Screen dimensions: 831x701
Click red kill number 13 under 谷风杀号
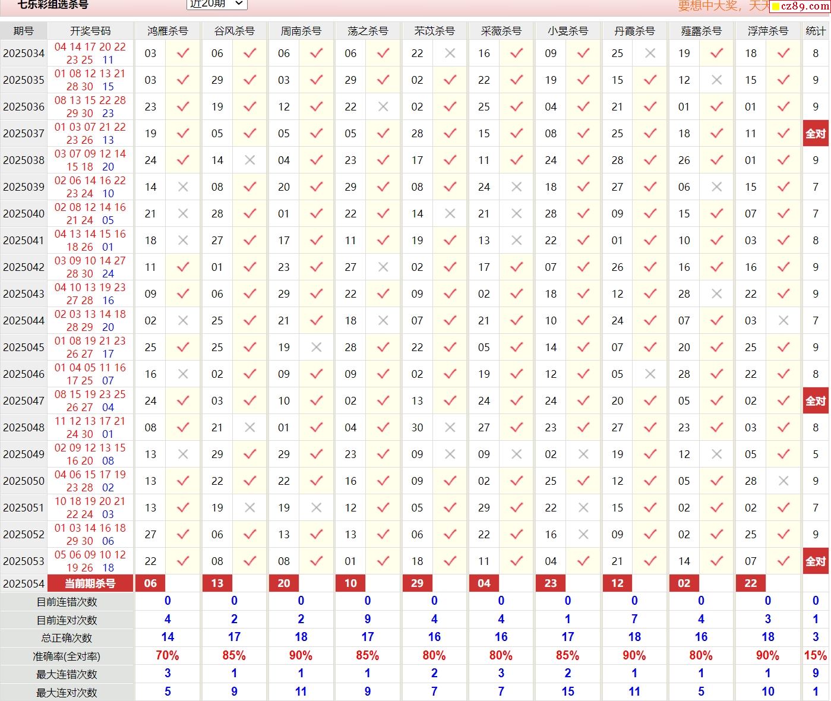[x=217, y=583]
